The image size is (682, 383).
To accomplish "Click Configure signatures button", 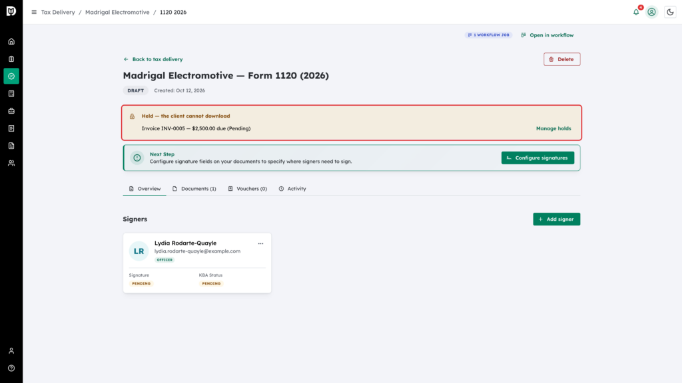I will [537, 158].
